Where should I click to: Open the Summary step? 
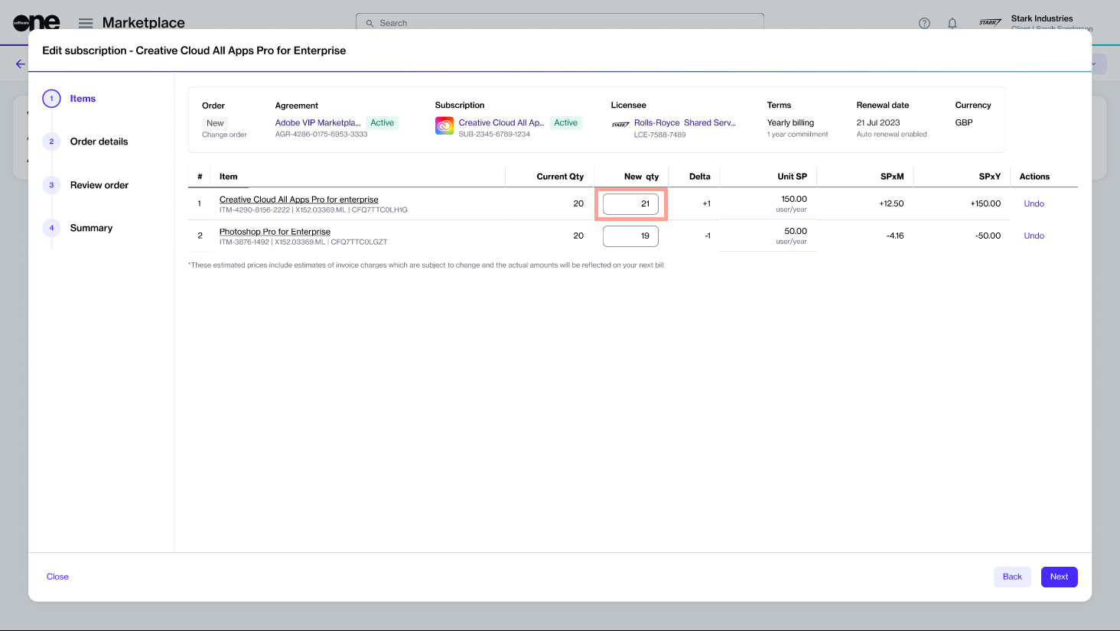(91, 228)
